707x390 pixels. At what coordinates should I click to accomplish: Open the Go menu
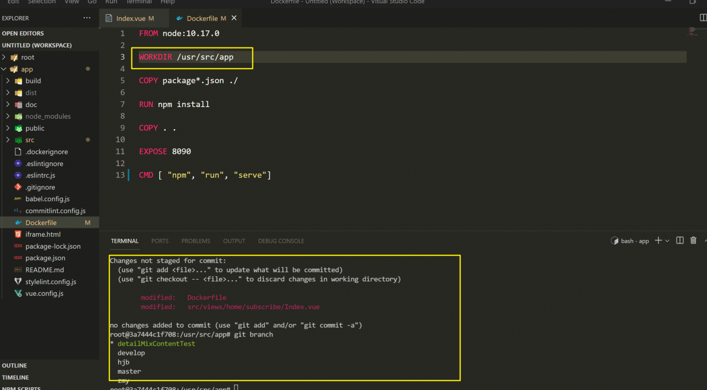[x=92, y=2]
